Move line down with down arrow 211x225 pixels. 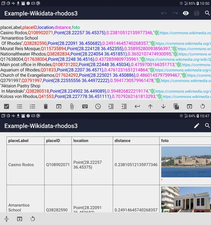tap(163, 106)
